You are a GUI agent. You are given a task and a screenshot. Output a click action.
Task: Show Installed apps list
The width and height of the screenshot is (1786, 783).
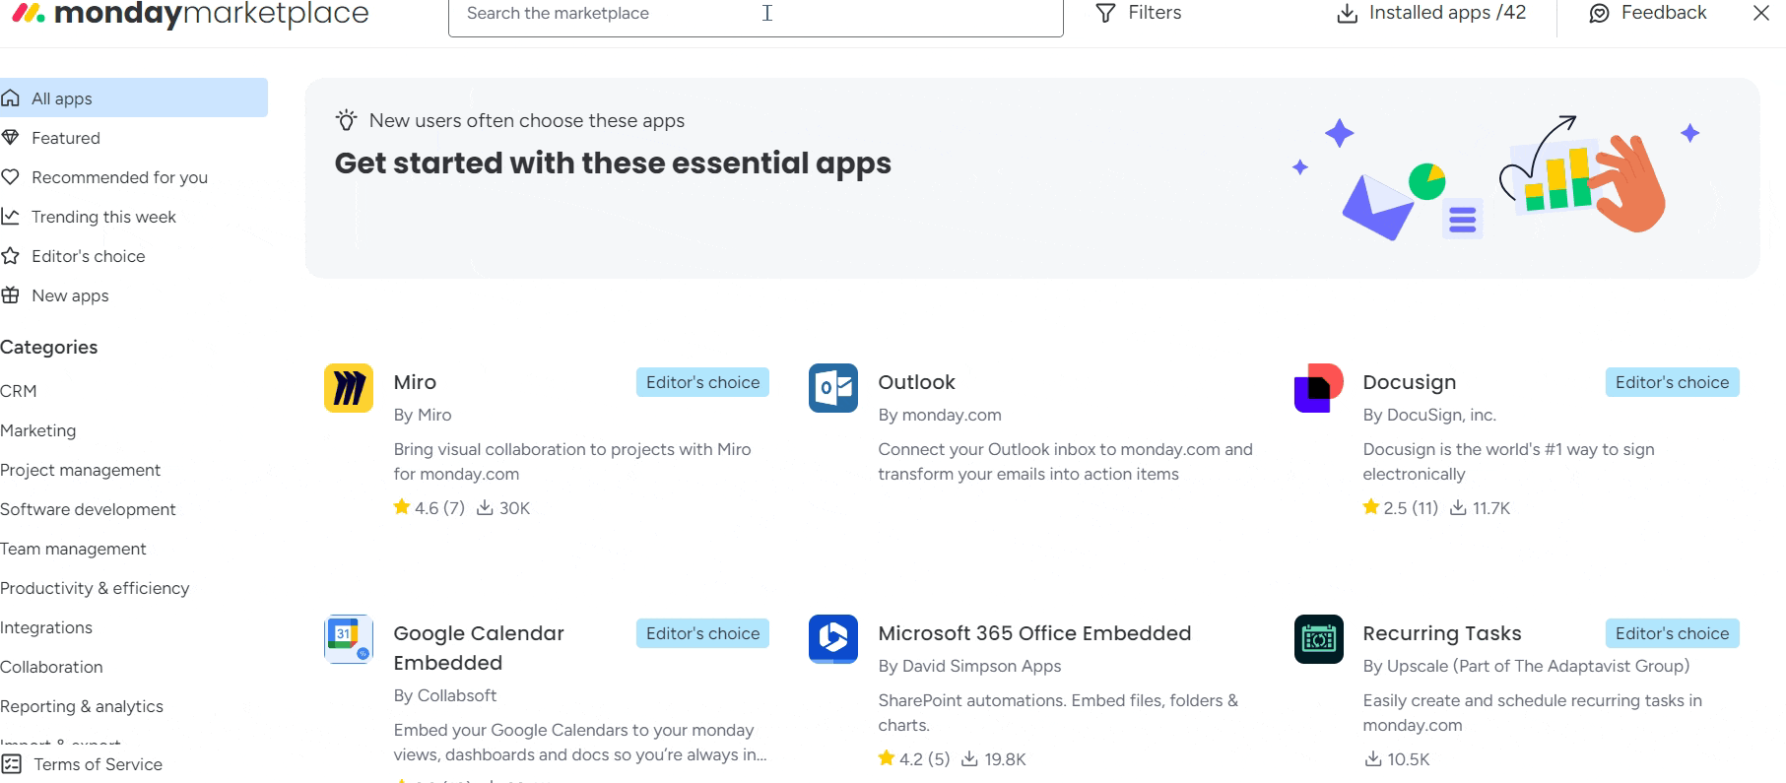click(1431, 13)
